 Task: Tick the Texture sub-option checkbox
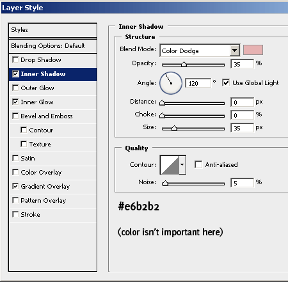24,144
